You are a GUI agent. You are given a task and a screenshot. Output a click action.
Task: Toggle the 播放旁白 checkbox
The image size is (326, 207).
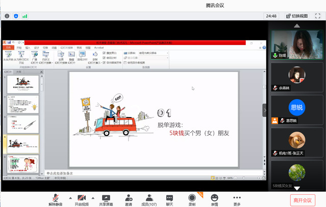point(105,53)
